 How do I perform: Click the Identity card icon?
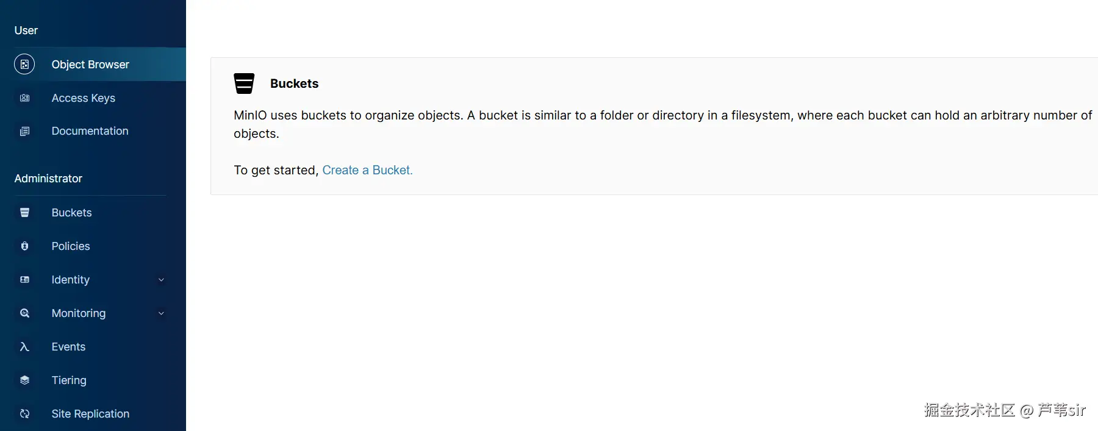coord(24,279)
